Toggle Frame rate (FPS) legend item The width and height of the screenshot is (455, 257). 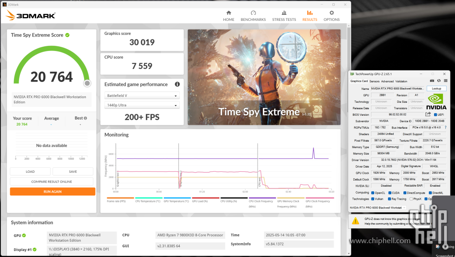120,200
